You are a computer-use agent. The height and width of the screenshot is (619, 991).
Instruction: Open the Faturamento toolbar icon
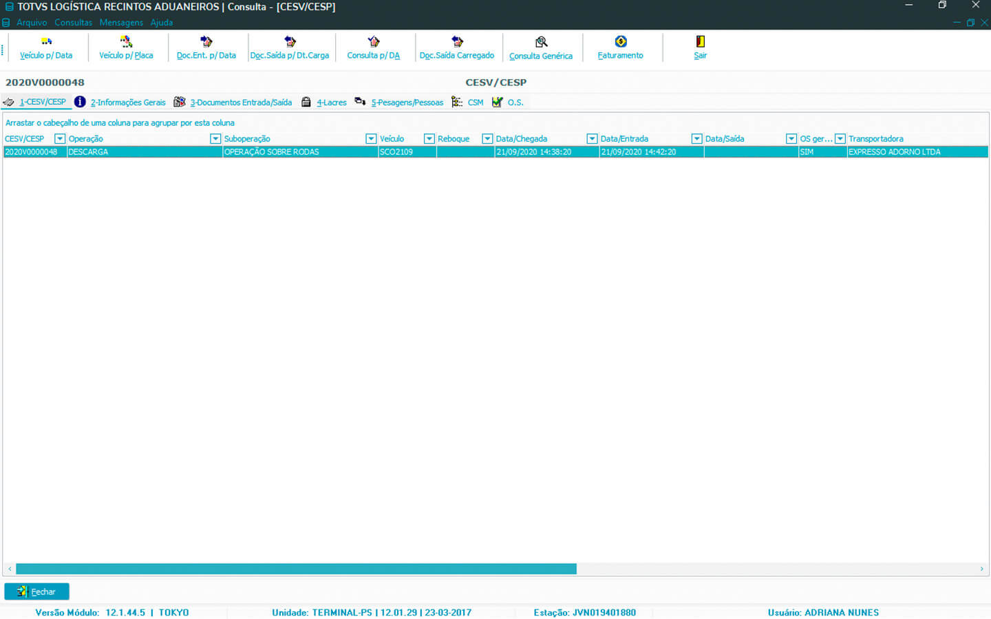[x=620, y=42]
